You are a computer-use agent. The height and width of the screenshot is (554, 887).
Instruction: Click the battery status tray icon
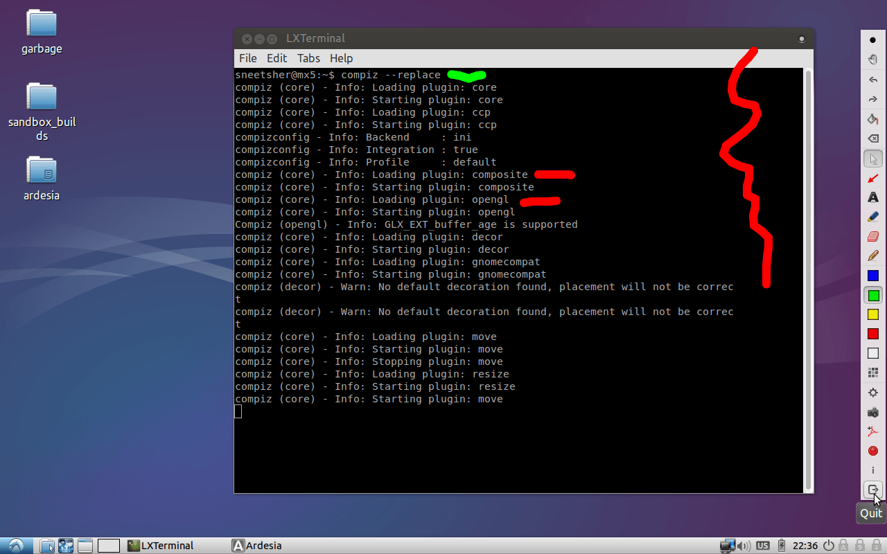782,546
